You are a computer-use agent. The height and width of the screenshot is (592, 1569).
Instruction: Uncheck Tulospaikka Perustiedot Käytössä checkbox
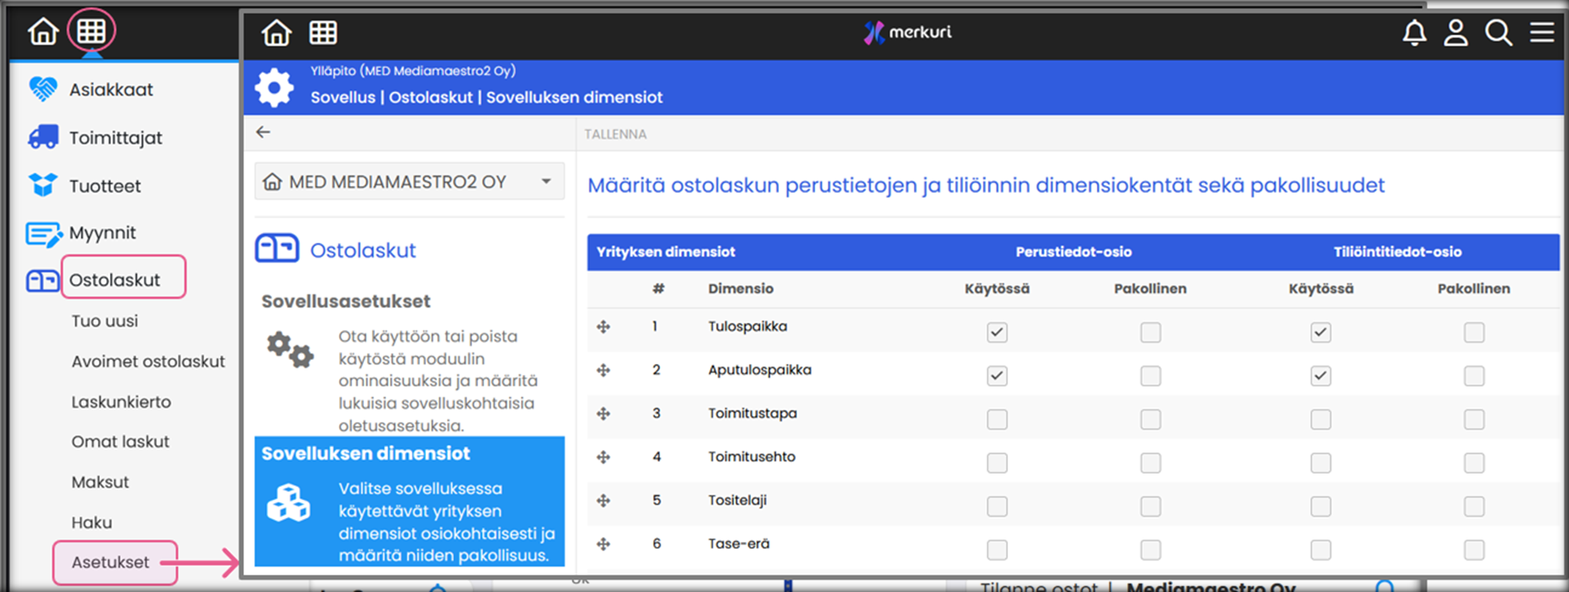coord(997,332)
